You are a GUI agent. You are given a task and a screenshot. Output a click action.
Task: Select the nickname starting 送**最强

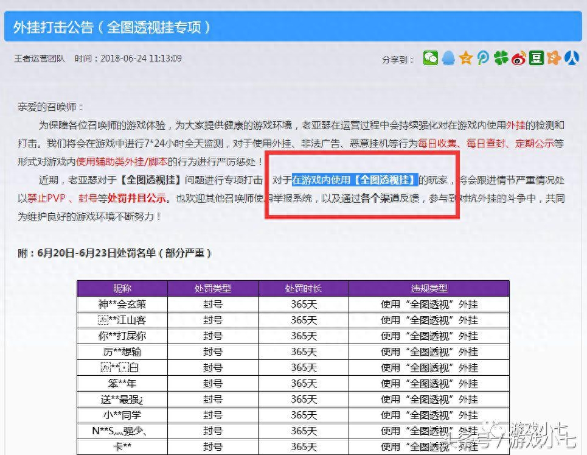[x=122, y=400]
